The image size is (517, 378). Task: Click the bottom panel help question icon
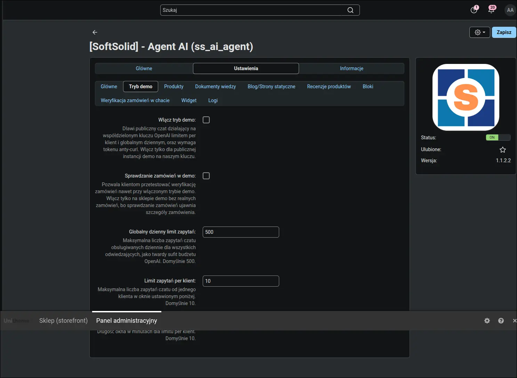501,321
